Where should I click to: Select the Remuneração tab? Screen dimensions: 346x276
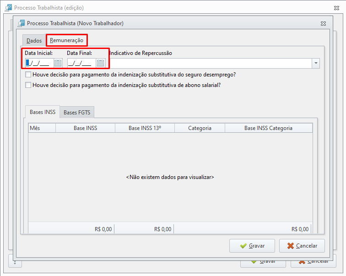pos(66,40)
